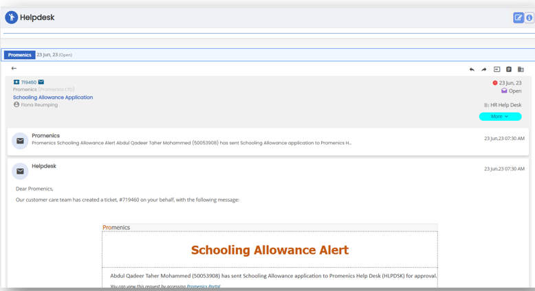Expand the collapsed Promenics message row
This screenshot has width=535, height=291.
268,141
